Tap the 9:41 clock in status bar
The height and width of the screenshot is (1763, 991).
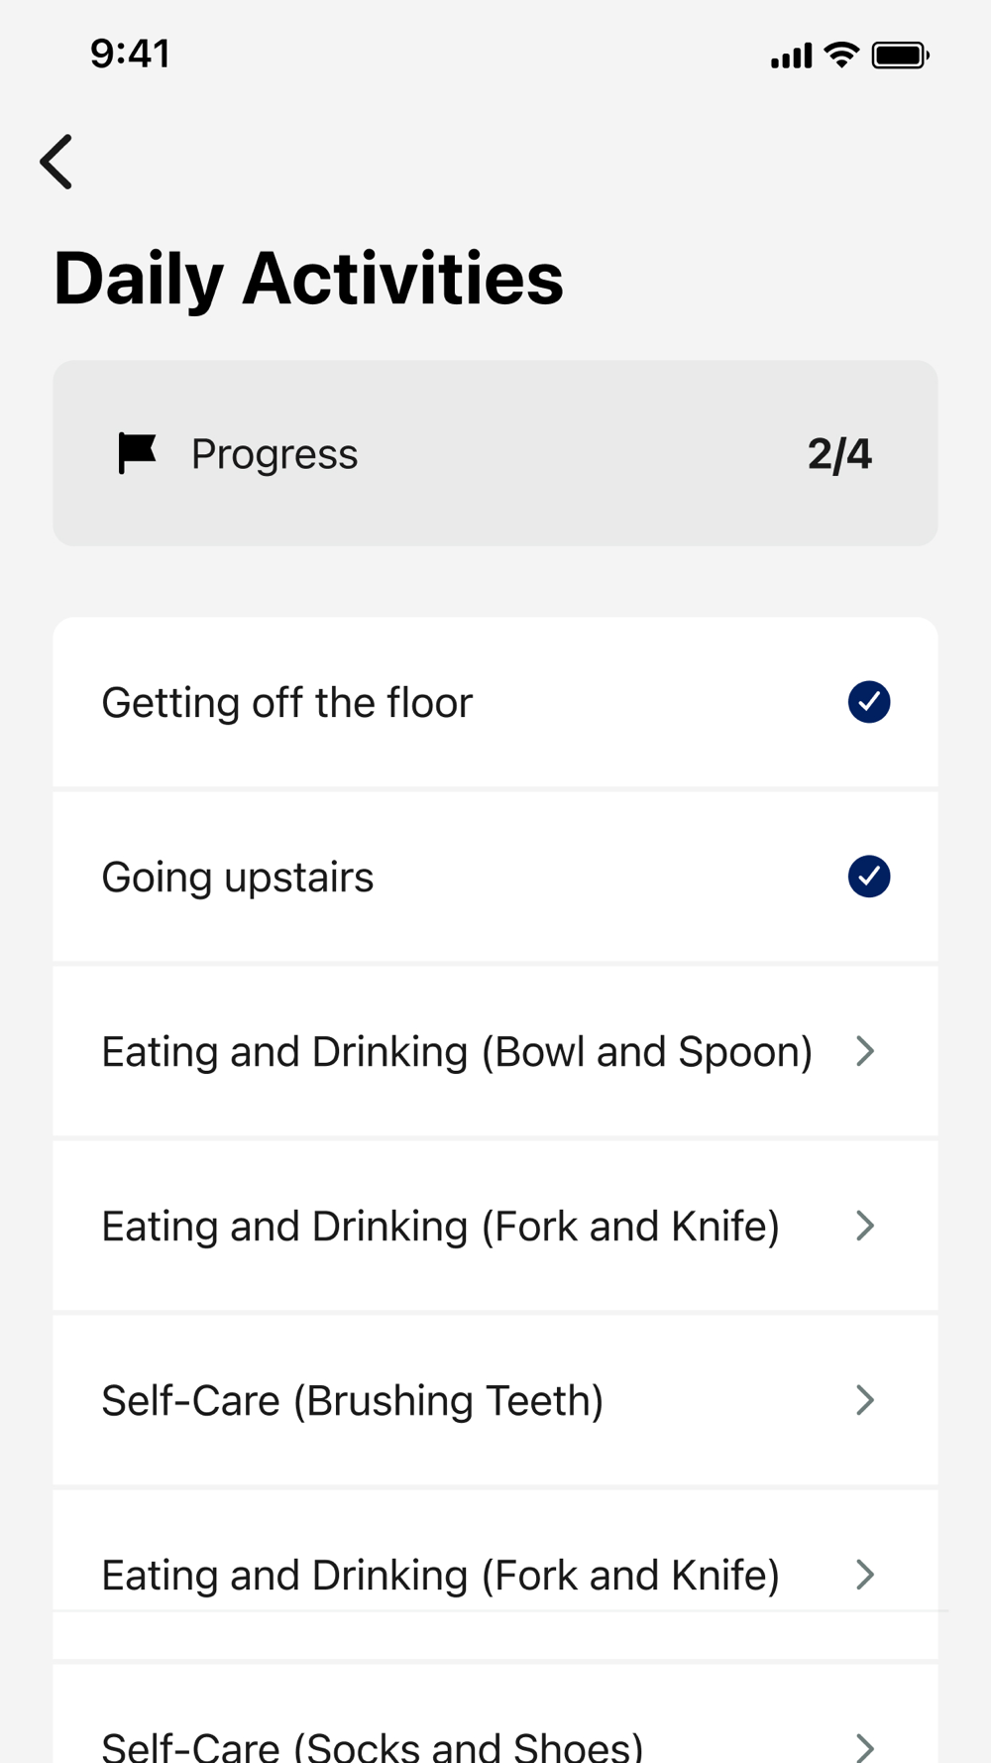tap(130, 54)
